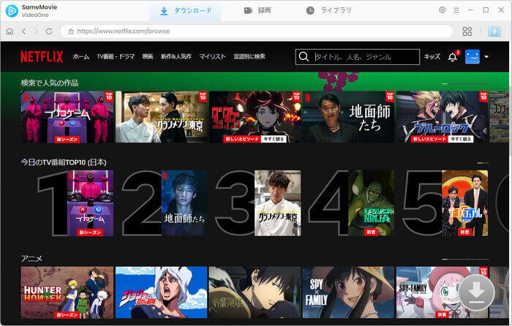Click the 今すぐ観る badge on ブルーロック
Screen dimensions: 512x326
tap(461, 139)
